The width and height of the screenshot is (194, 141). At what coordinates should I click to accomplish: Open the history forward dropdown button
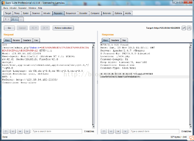tap(45, 28)
